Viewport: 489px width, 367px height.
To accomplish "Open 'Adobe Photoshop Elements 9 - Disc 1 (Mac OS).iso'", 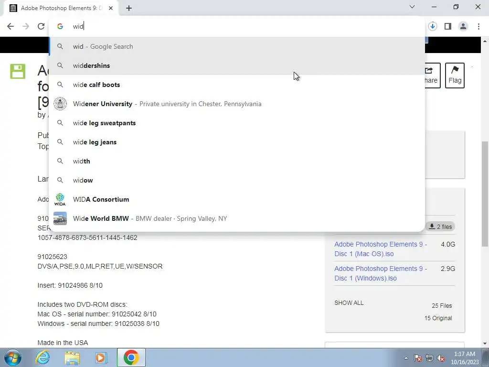I will [x=381, y=249].
